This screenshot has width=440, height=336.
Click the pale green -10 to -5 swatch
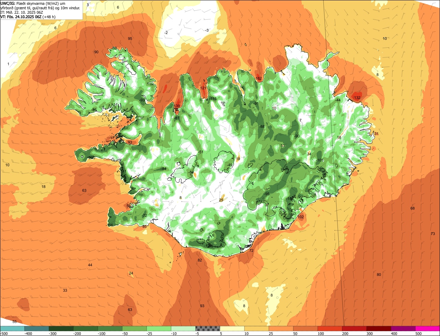(x=183, y=328)
